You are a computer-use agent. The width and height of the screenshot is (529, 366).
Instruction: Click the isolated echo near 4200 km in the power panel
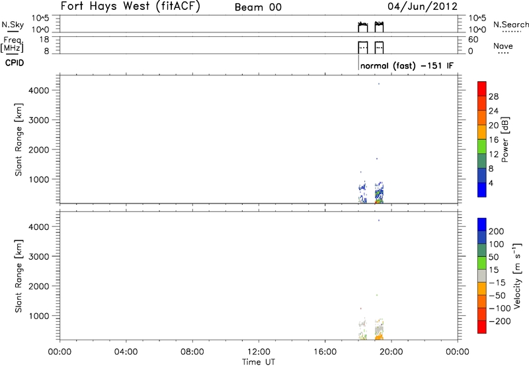379,84
